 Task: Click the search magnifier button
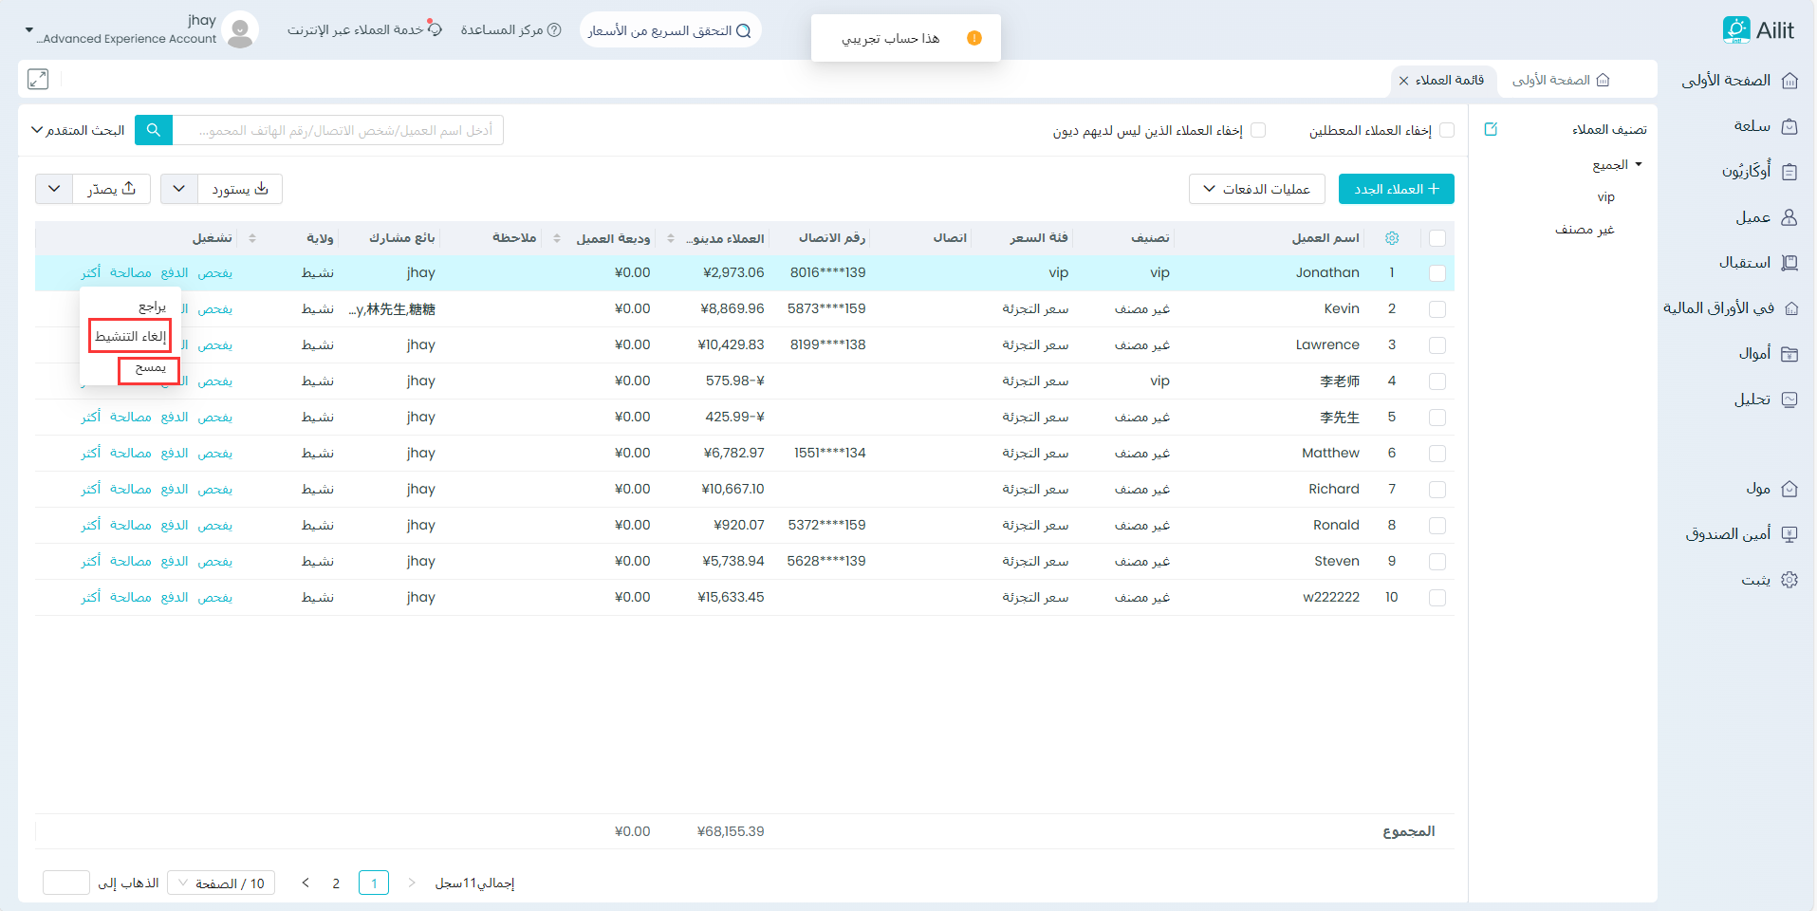click(154, 130)
